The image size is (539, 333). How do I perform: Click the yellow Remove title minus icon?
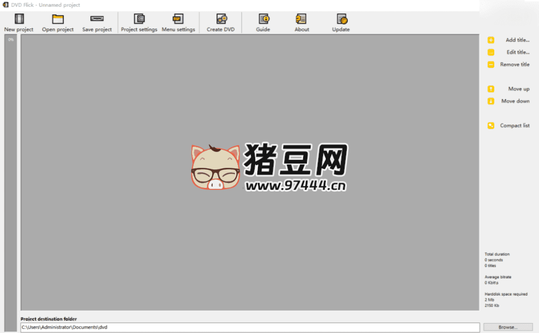[x=491, y=64]
